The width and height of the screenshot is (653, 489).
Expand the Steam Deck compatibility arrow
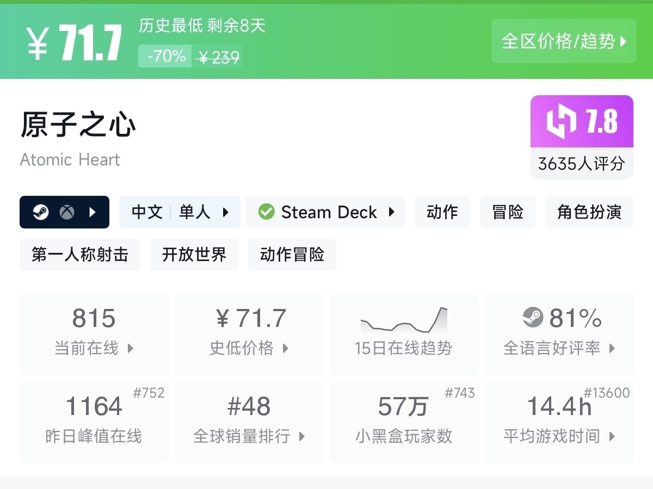391,212
